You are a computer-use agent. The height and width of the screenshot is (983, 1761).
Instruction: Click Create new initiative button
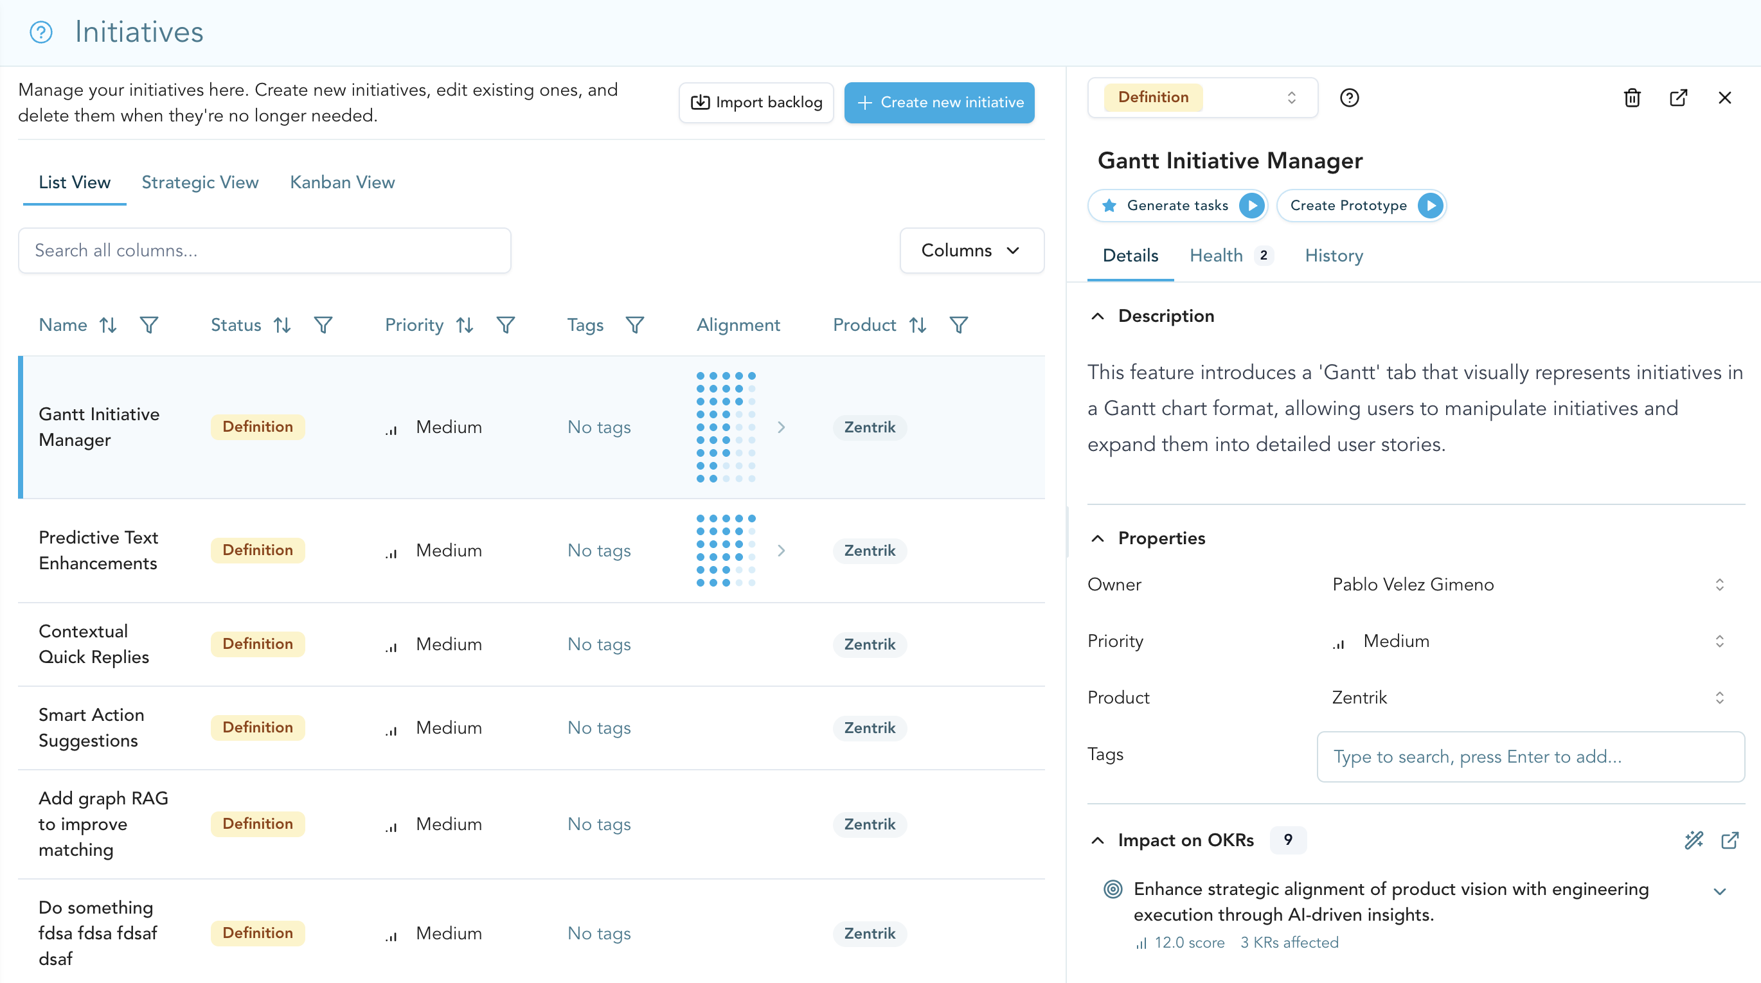pyautogui.click(x=938, y=103)
